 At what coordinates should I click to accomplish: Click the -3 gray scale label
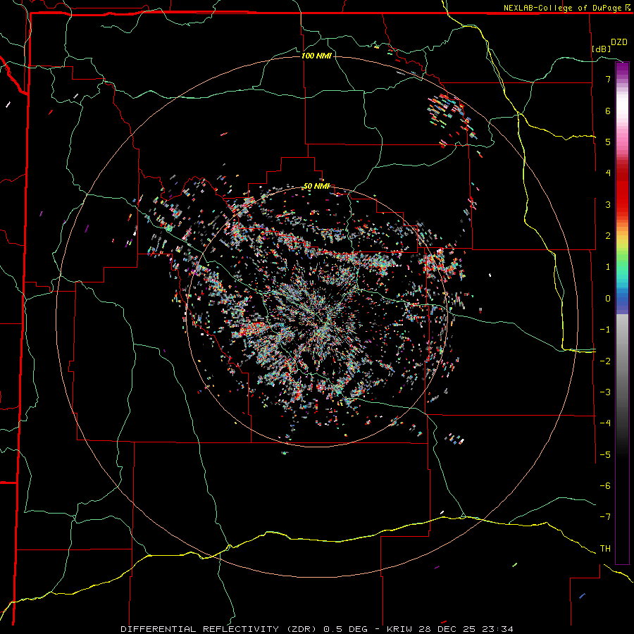pyautogui.click(x=605, y=392)
